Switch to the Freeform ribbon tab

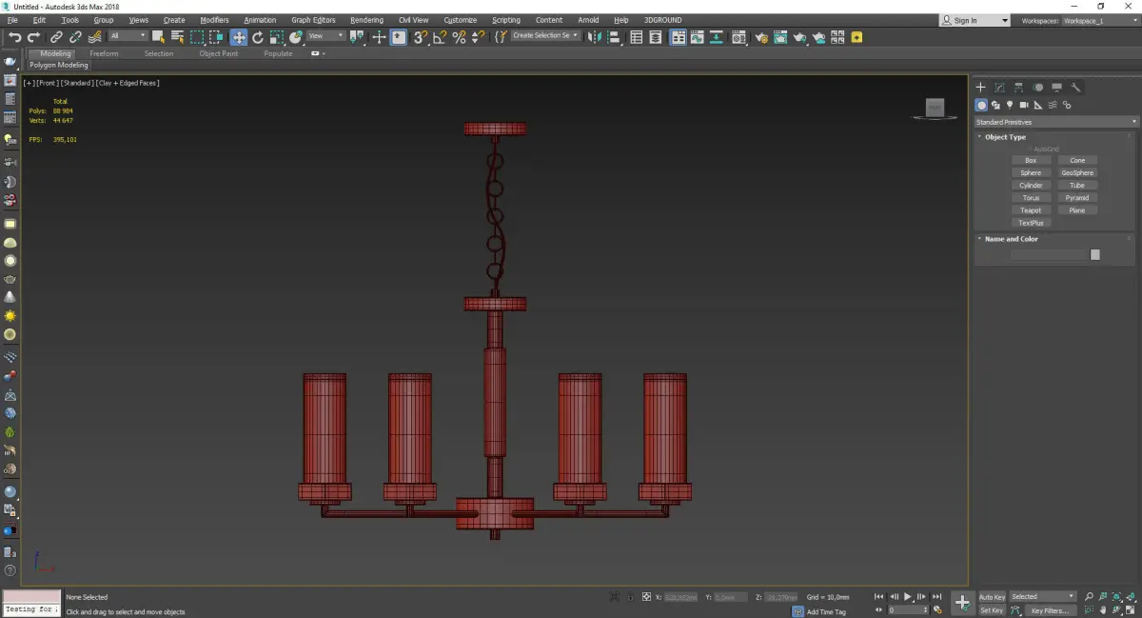click(x=104, y=54)
